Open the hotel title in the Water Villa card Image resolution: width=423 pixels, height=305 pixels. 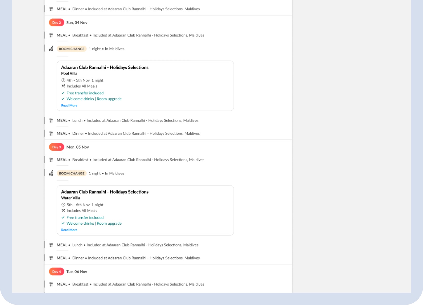(105, 192)
